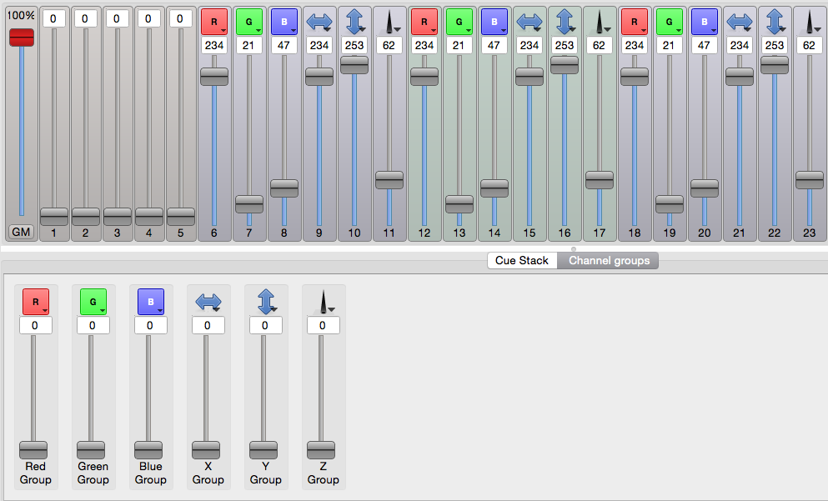
Task: Click the red Grand Master slider handle
Action: [22, 38]
